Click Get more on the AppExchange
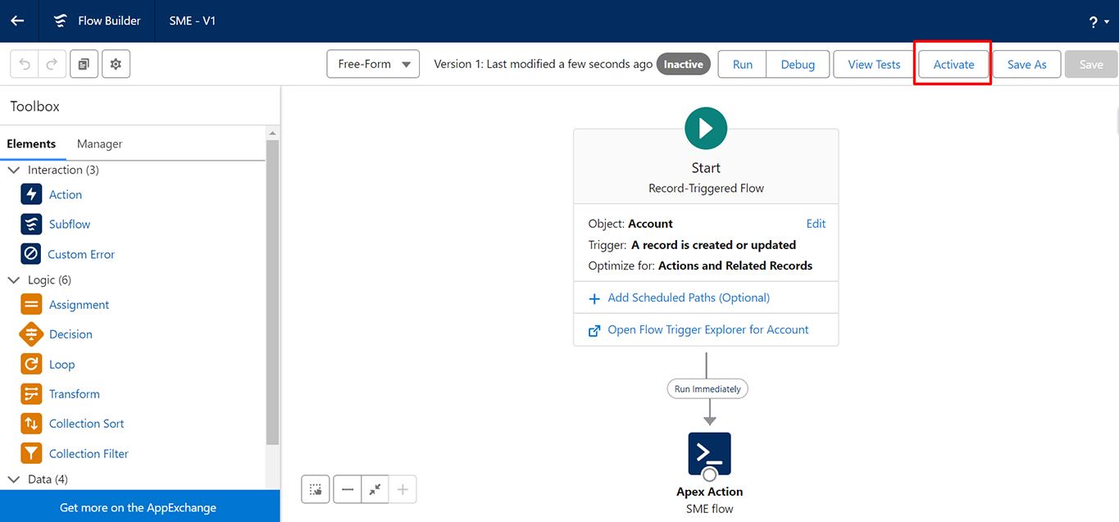Image resolution: width=1119 pixels, height=522 pixels. pos(139,507)
